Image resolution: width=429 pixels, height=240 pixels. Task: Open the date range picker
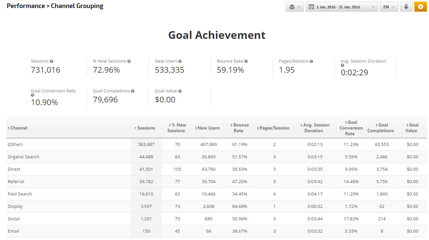click(342, 7)
